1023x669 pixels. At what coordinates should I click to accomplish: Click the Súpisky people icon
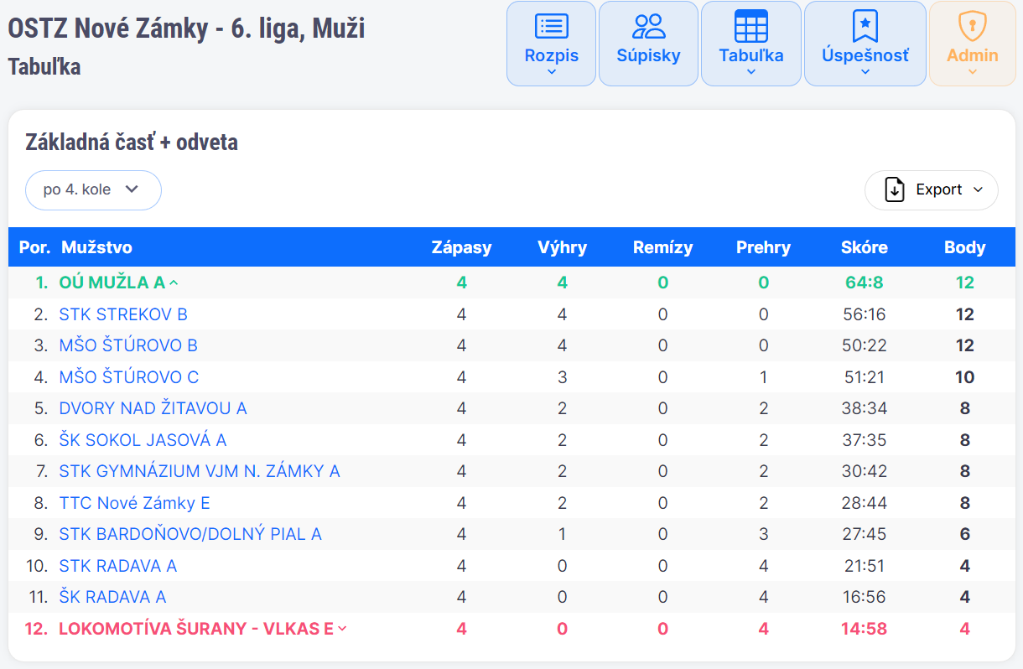coord(648,27)
